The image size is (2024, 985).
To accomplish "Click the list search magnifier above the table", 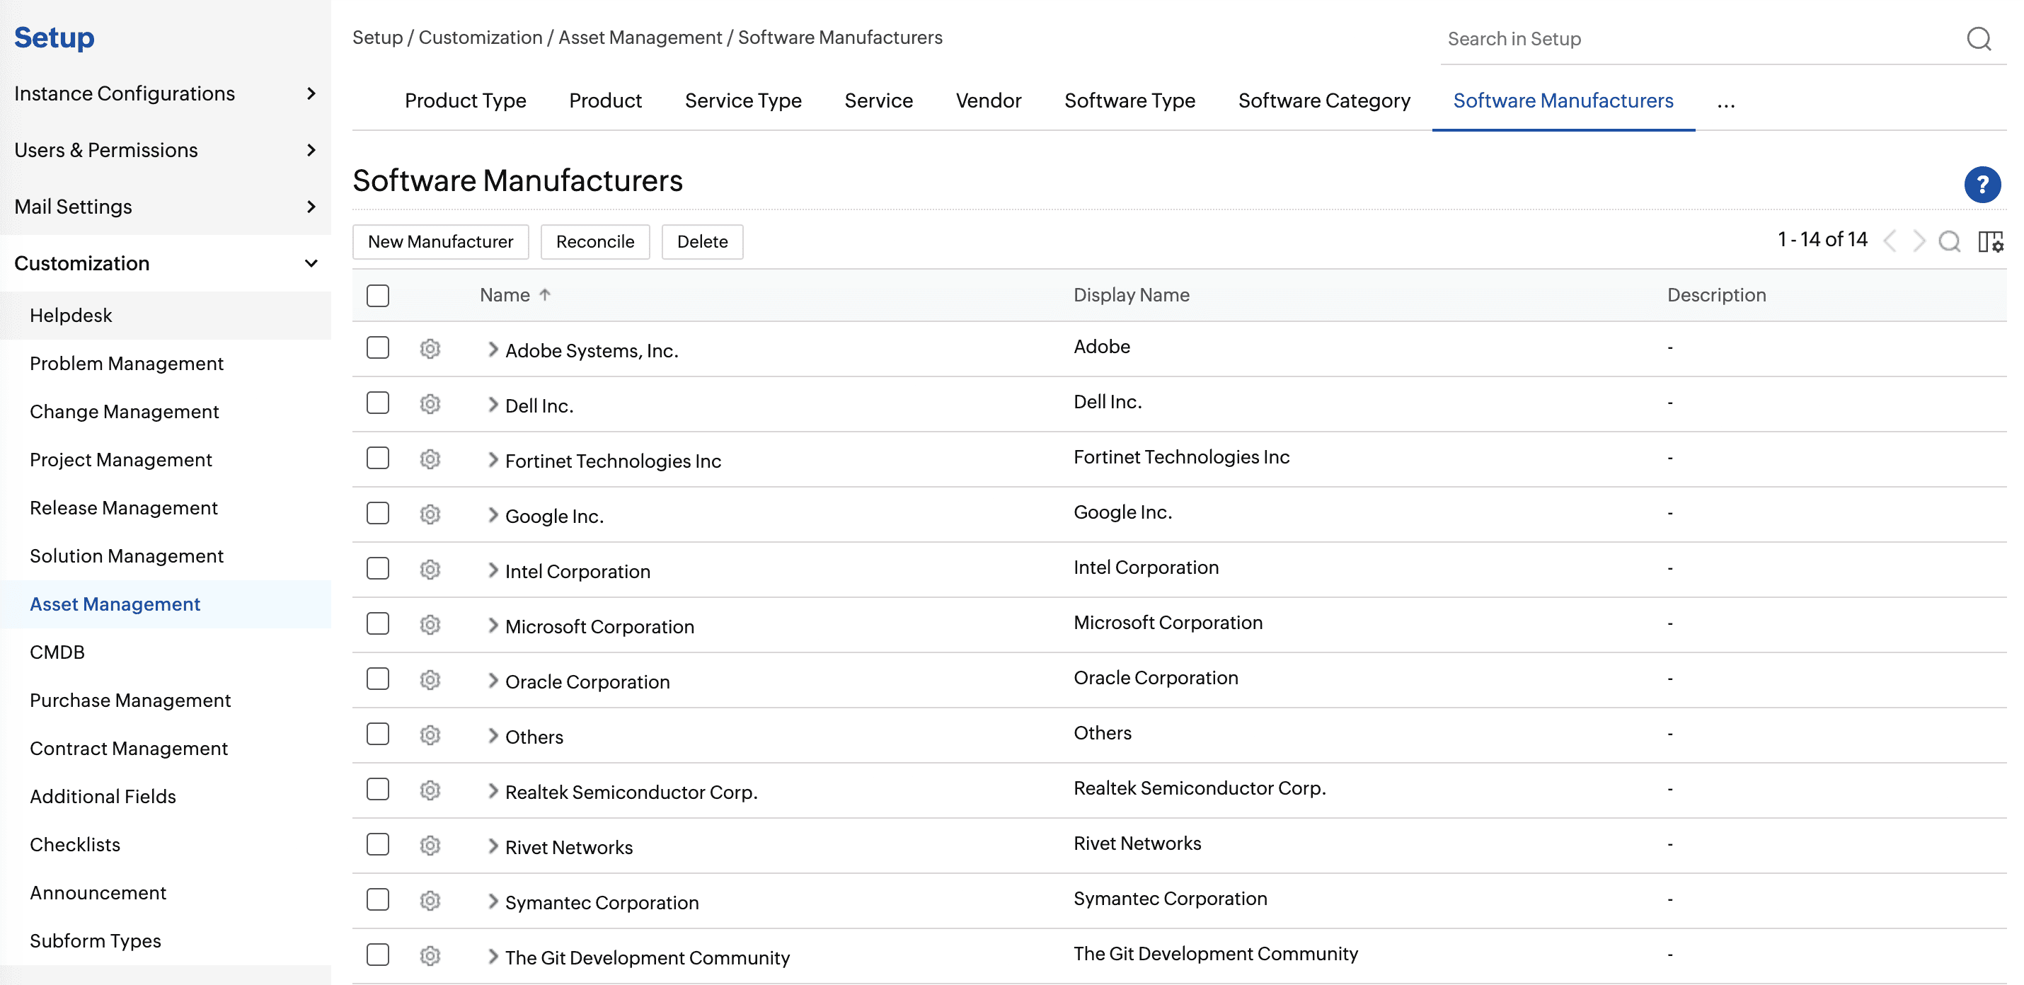I will (x=1950, y=242).
